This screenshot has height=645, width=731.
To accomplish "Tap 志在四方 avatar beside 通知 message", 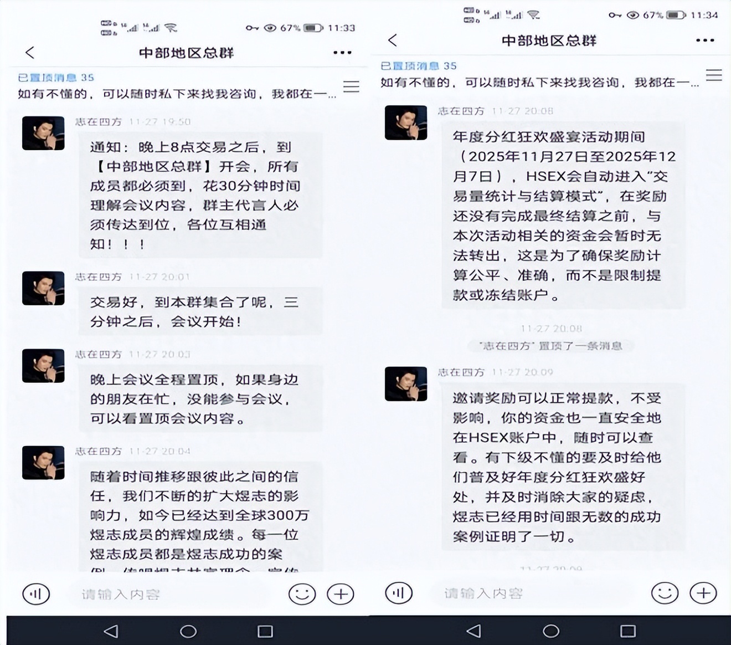I will tap(43, 133).
